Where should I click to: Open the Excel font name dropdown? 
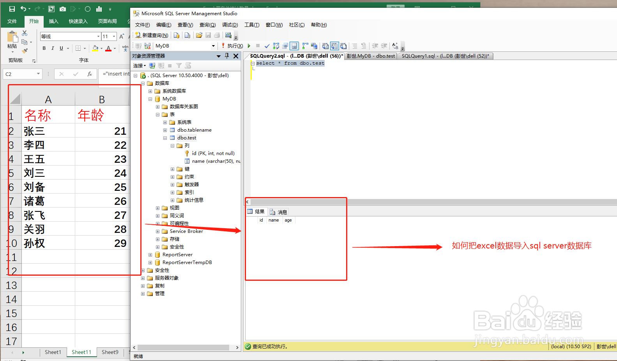98,36
